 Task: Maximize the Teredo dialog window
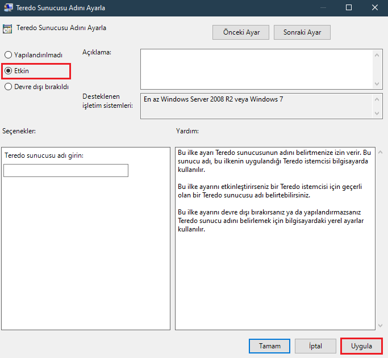pyautogui.click(x=349, y=7)
